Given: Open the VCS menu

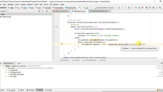Looking at the screenshot, I should [50, 4].
